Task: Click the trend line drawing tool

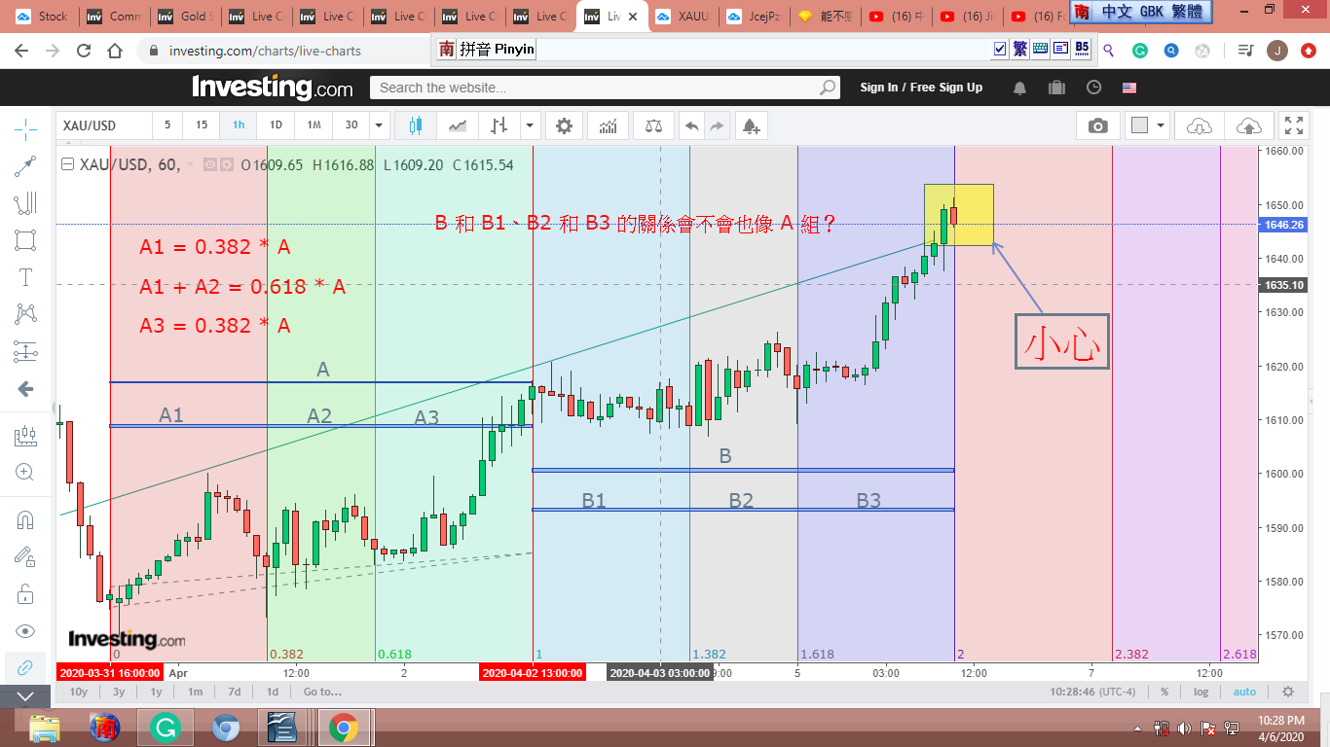Action: click(26, 166)
